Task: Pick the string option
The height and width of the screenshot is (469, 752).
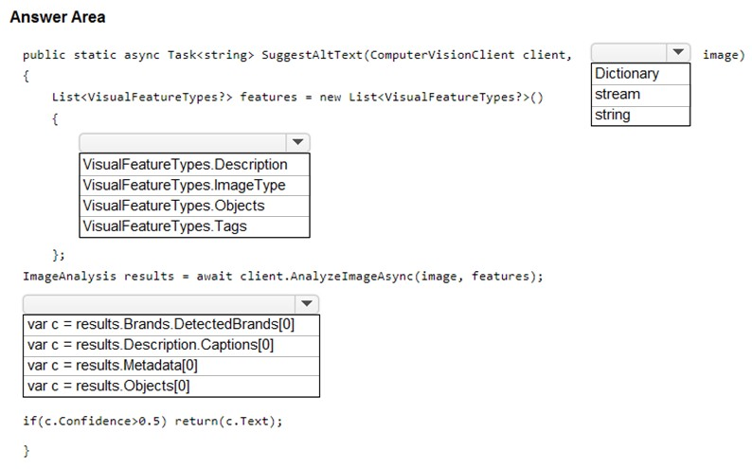Action: tap(640, 115)
